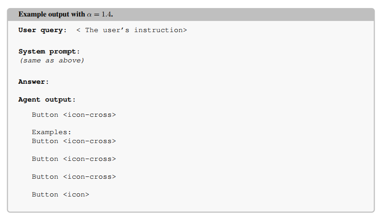The image size is (388, 221).
Task: Click the word "instruction" in the user query
Action: point(158,30)
